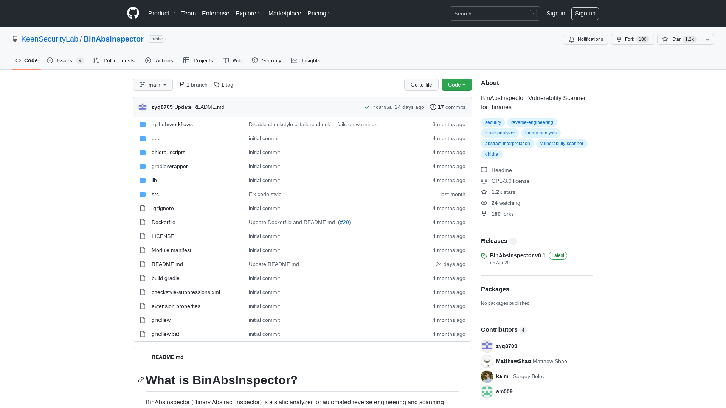Image resolution: width=726 pixels, height=408 pixels.
Task: Open the Insights tab
Action: tap(306, 60)
